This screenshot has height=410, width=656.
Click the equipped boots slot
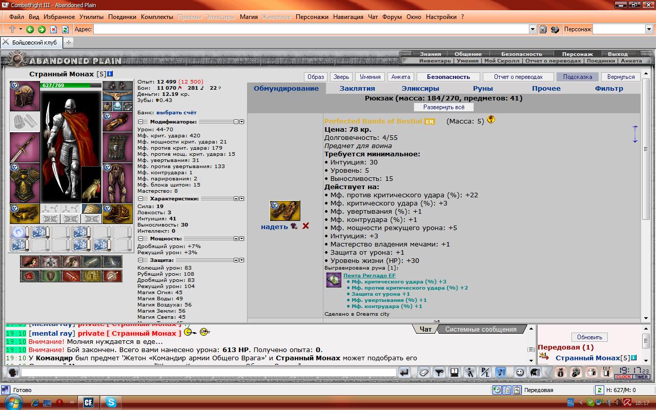tap(117, 214)
